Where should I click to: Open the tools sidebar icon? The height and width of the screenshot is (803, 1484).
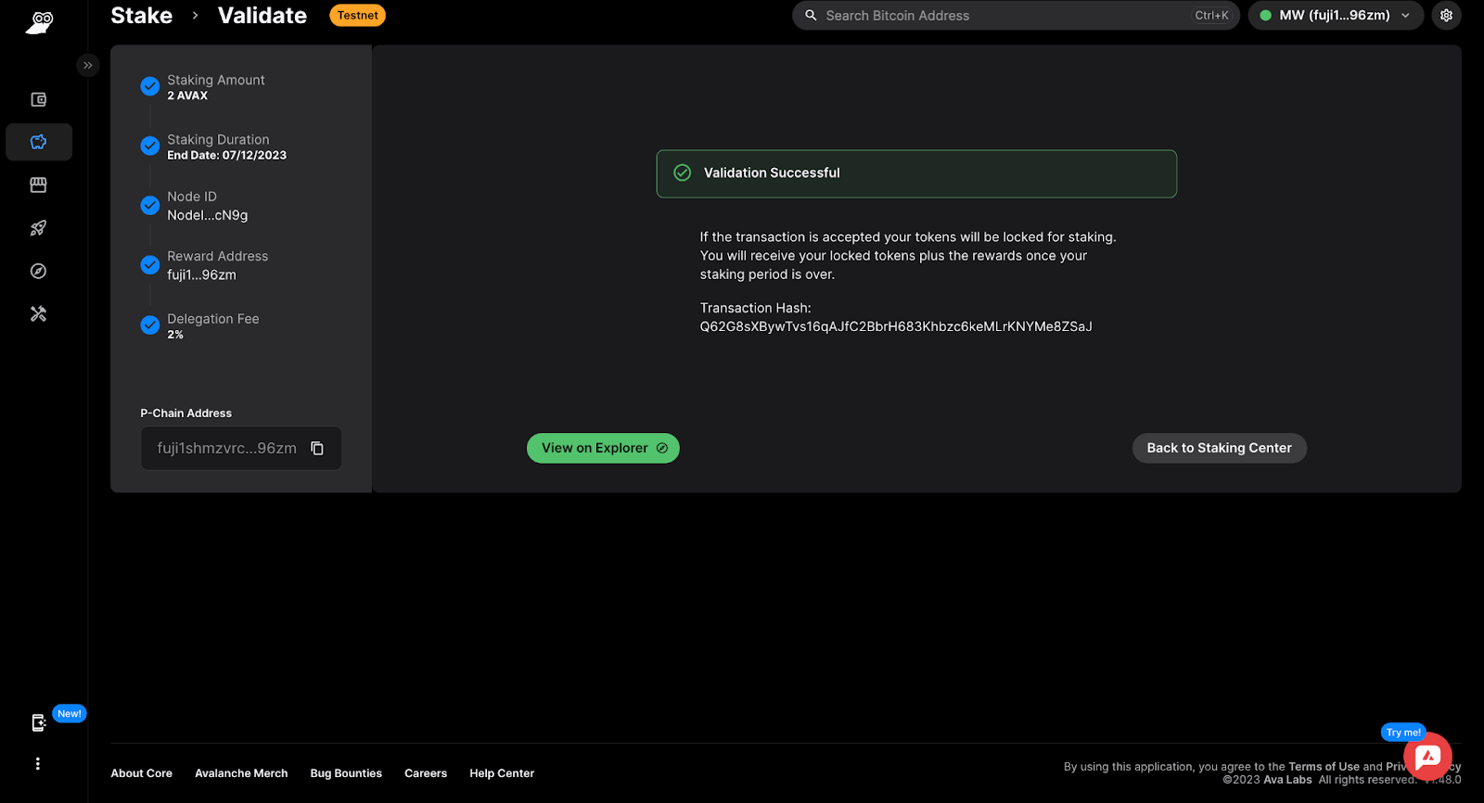click(39, 314)
